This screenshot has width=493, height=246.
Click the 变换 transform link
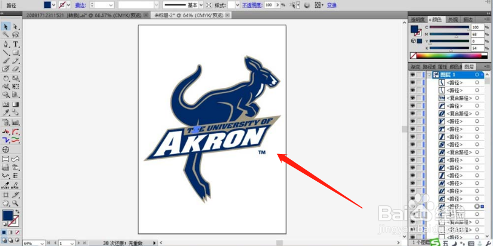coord(332,5)
